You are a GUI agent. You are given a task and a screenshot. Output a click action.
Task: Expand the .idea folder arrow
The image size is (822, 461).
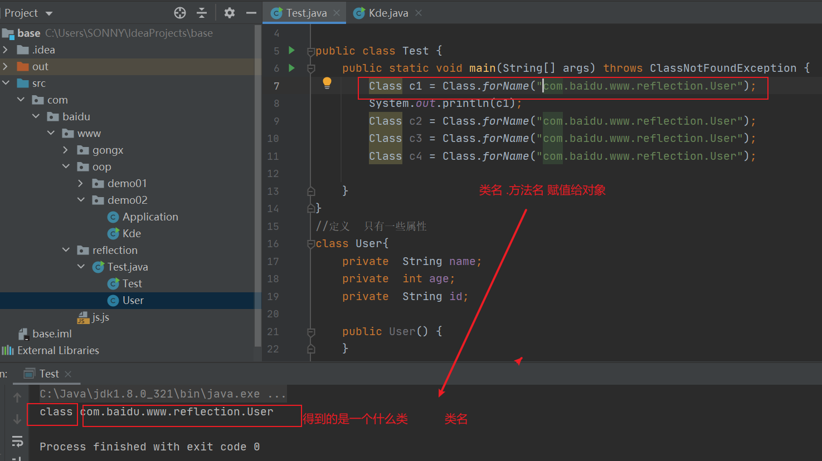coord(6,50)
